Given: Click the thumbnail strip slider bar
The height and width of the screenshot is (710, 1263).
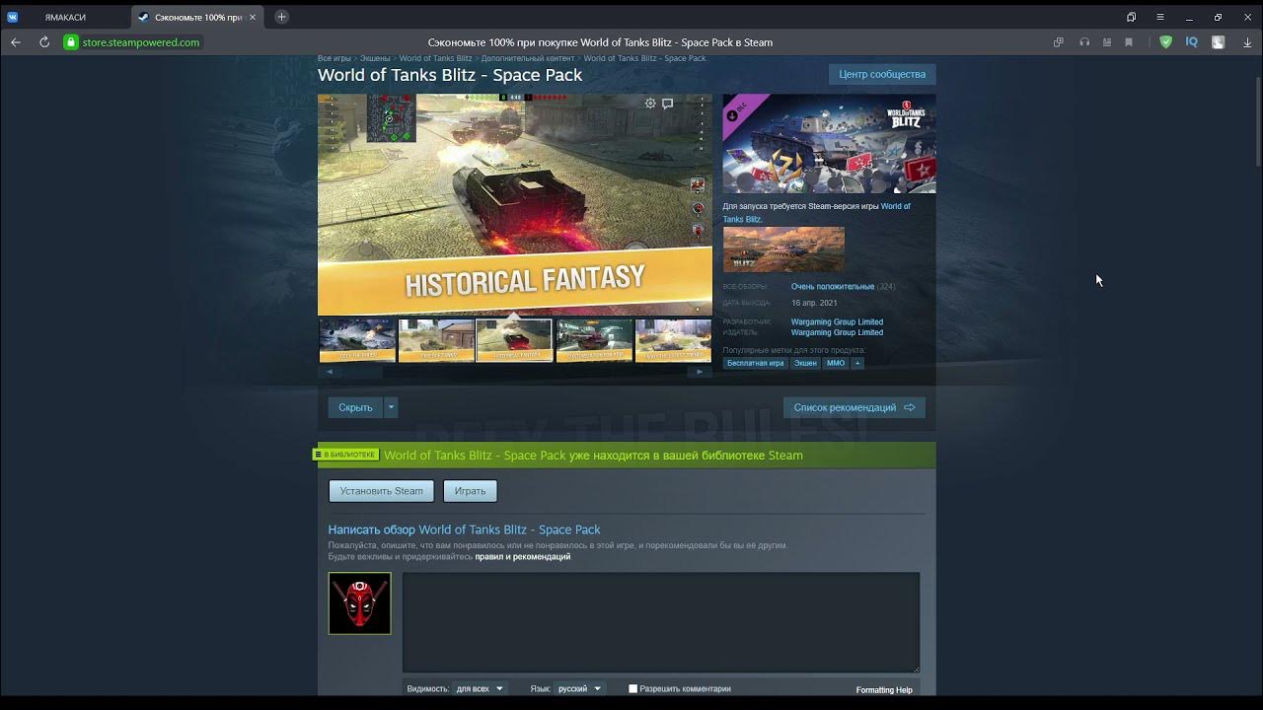Looking at the screenshot, I should pyautogui.click(x=514, y=372).
